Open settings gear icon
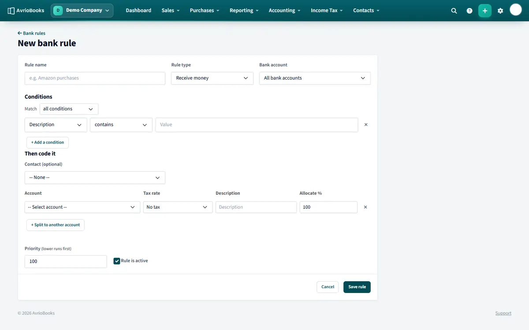This screenshot has width=529, height=330. coord(500,11)
